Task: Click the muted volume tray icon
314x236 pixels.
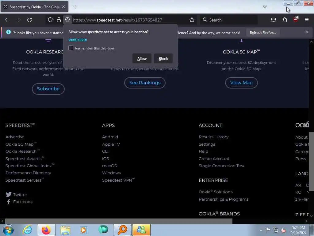Action: 283,230
